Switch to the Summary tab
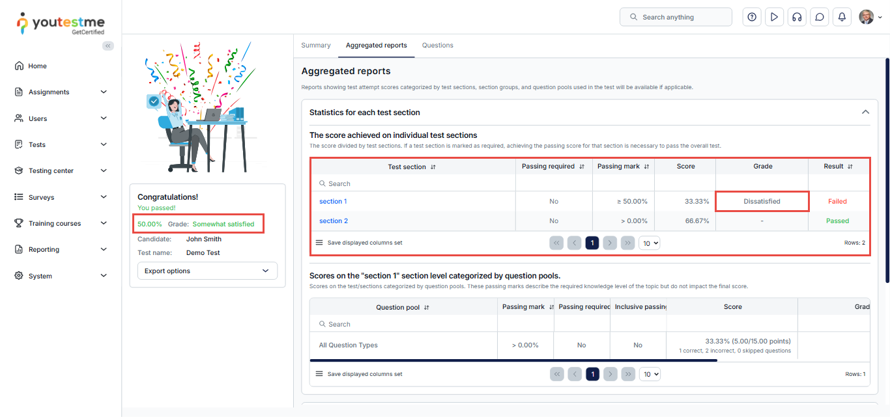This screenshot has height=417, width=890. (x=316, y=46)
